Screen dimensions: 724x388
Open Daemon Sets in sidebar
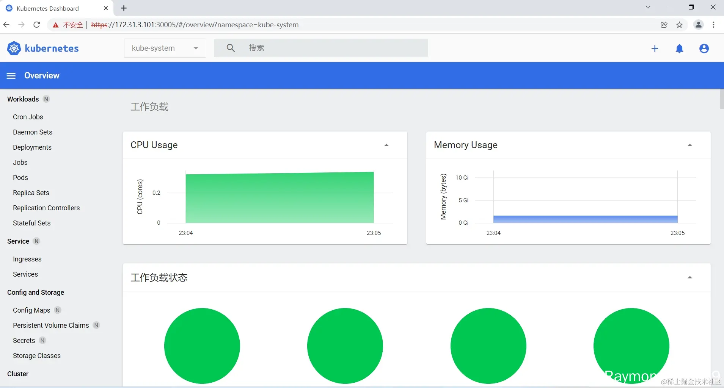(x=33, y=132)
